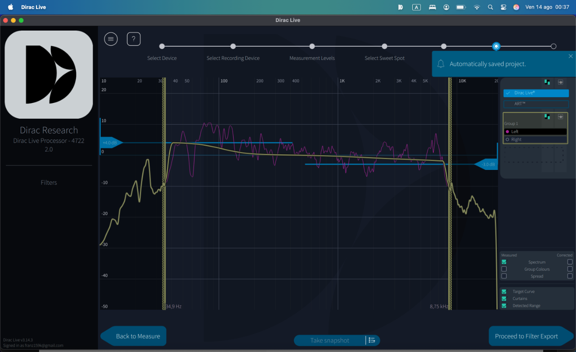
Task: Click the target curve icon in Group 1
Action: click(x=561, y=116)
